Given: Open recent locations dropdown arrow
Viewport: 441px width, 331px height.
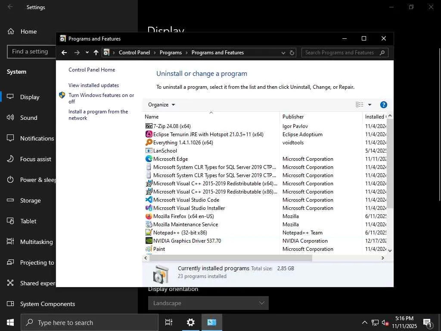Looking at the screenshot, I should [87, 53].
